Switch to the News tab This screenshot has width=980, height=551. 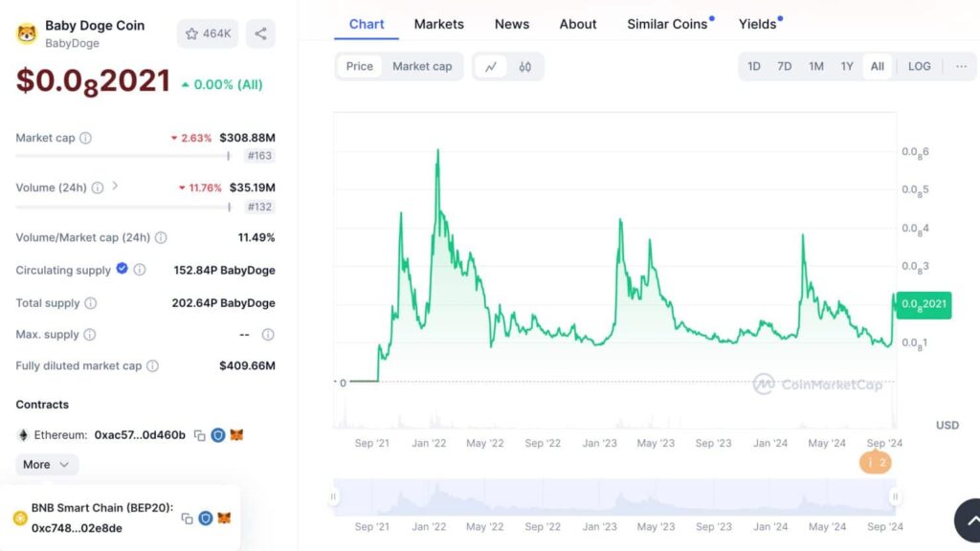pos(512,24)
